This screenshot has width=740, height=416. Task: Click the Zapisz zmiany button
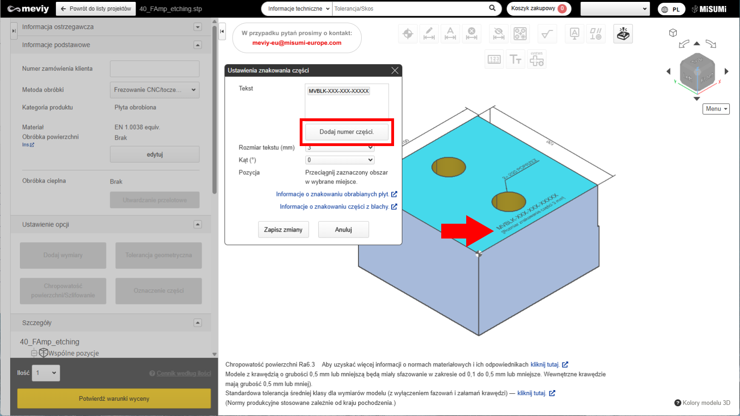coord(283,230)
